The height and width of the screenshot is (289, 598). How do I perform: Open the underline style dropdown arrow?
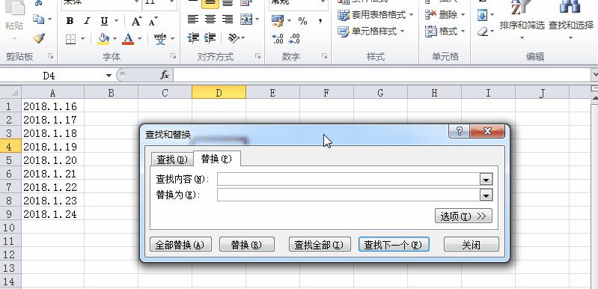click(116, 21)
